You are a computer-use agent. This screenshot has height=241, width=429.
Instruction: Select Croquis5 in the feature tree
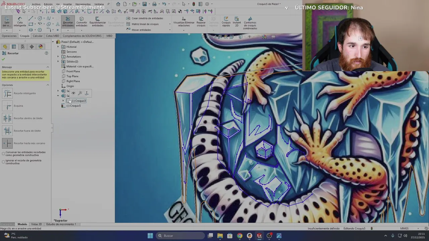73,106
